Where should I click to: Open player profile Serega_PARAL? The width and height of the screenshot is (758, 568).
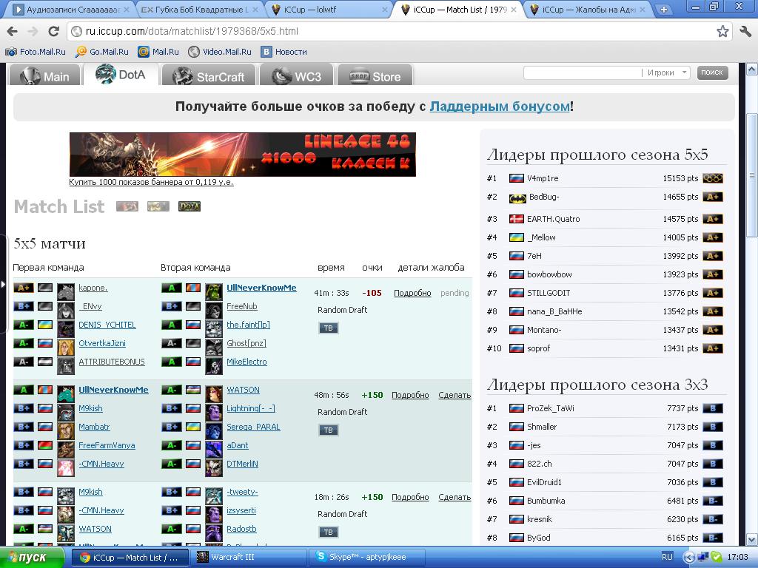click(x=253, y=427)
